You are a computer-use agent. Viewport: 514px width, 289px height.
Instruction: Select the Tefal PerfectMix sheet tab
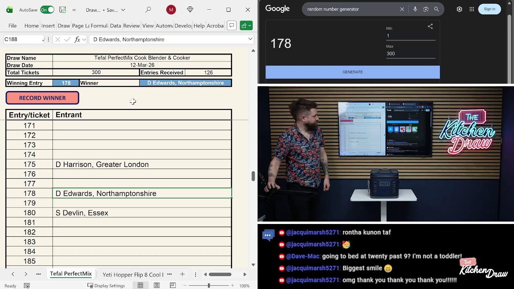(x=71, y=274)
